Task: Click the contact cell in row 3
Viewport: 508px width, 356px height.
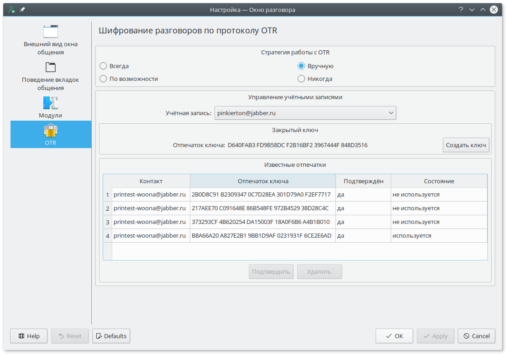Action: point(151,222)
